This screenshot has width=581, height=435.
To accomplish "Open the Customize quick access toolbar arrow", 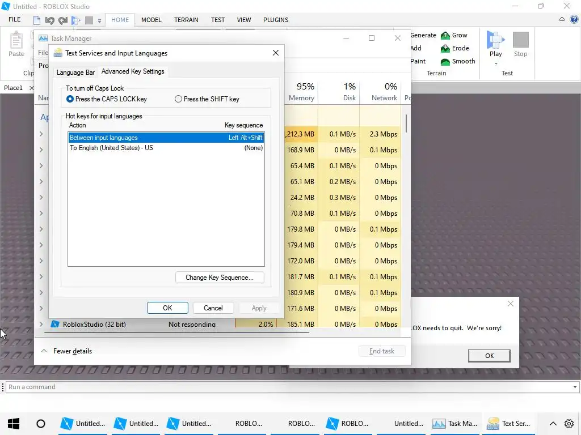I will (x=99, y=21).
